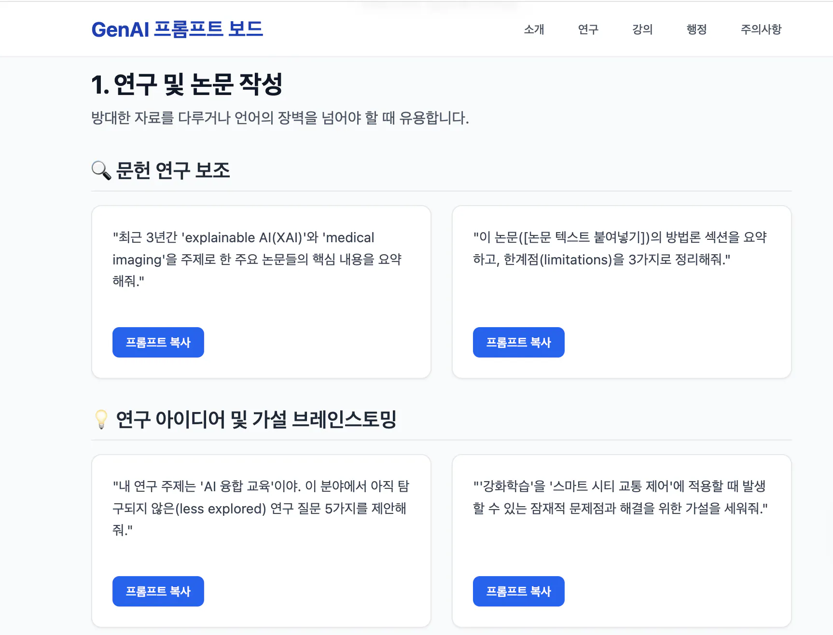Viewport: 833px width, 635px height.
Task: Click the GenAI 프롬프트 보드 logo
Action: [177, 29]
